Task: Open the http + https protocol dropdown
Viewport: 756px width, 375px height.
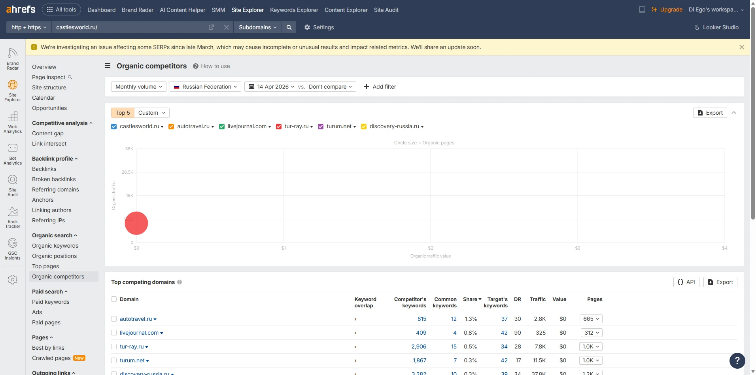Action: [29, 27]
